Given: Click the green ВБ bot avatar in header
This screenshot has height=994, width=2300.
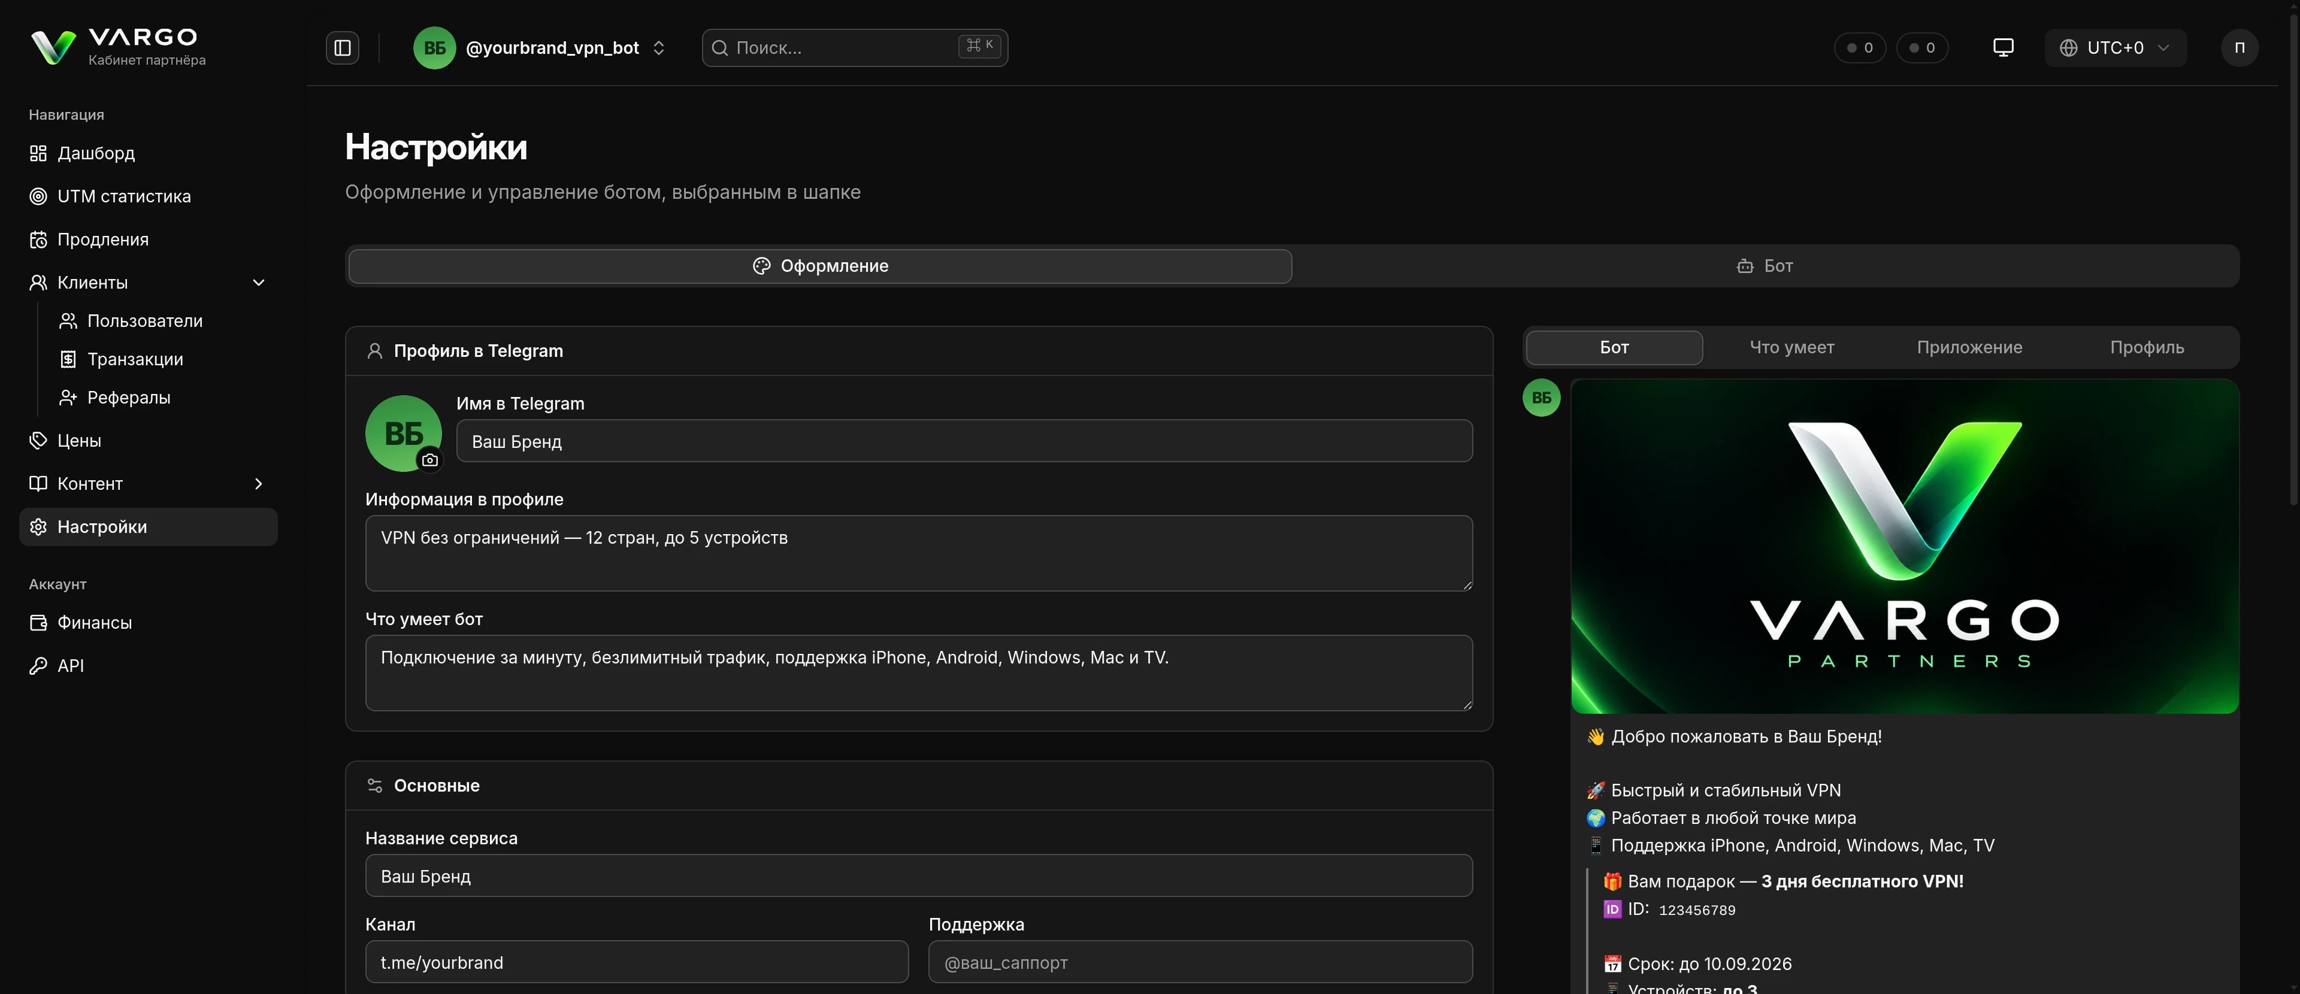Looking at the screenshot, I should pos(435,47).
